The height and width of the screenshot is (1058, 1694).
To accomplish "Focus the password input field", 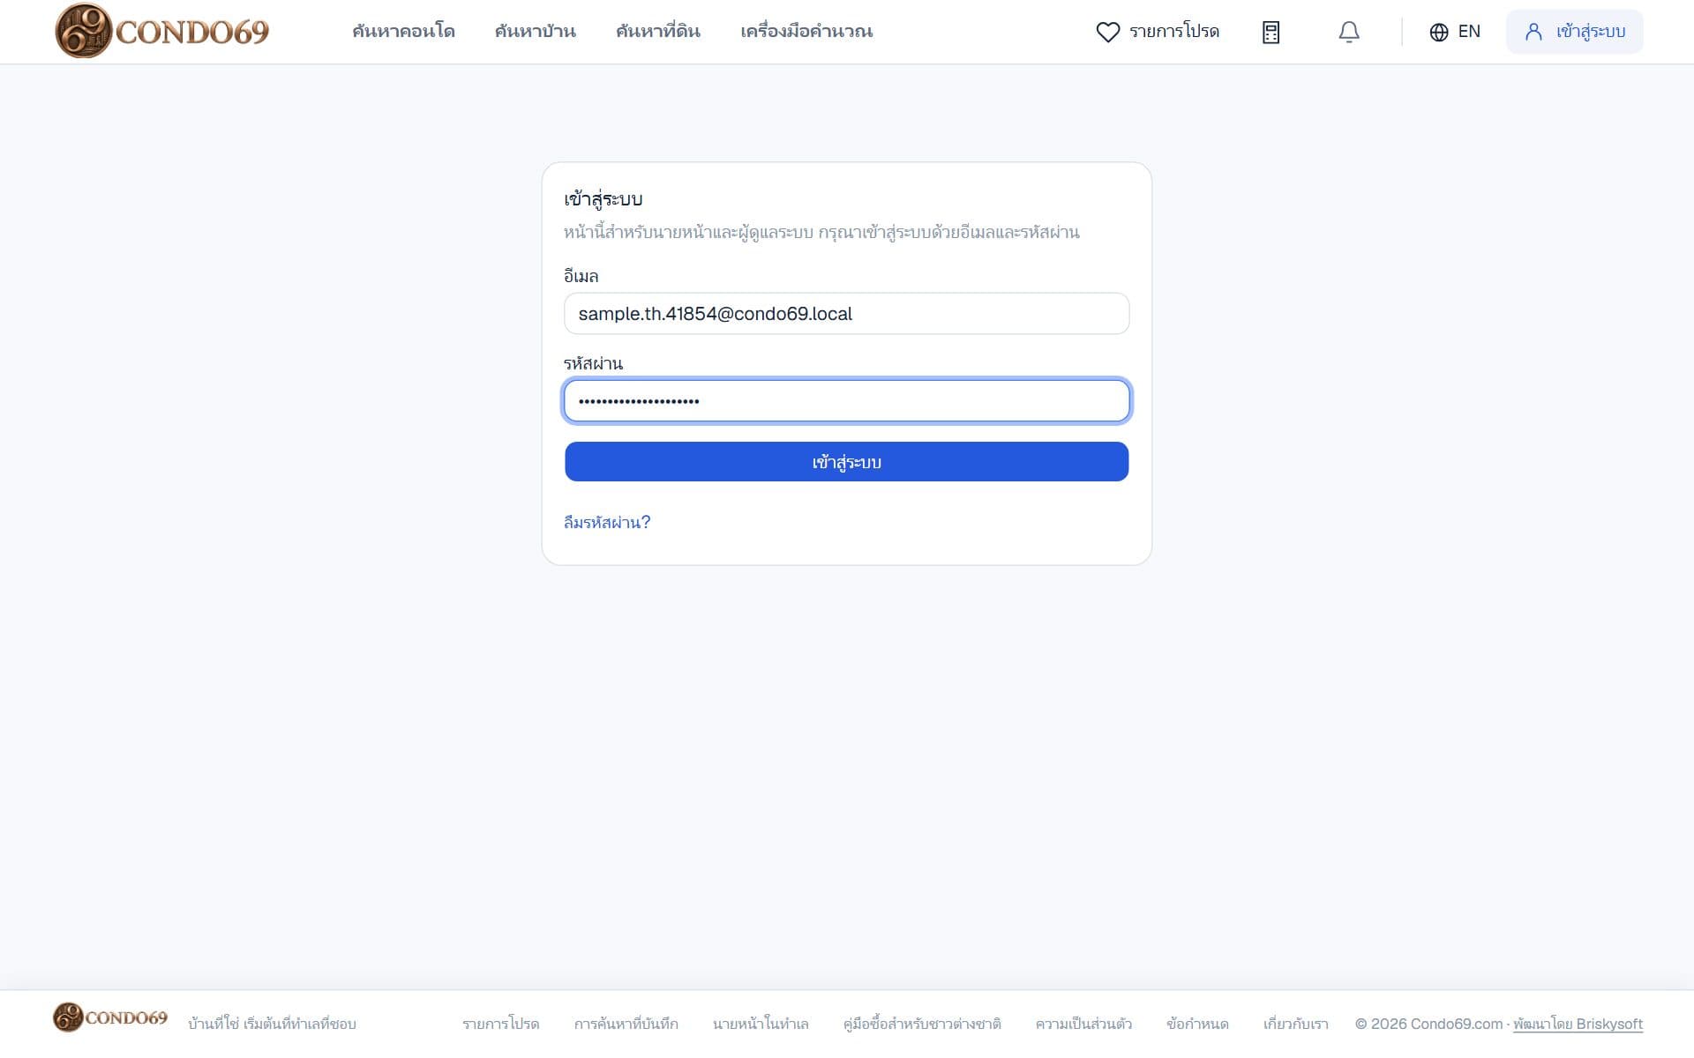I will (x=846, y=401).
